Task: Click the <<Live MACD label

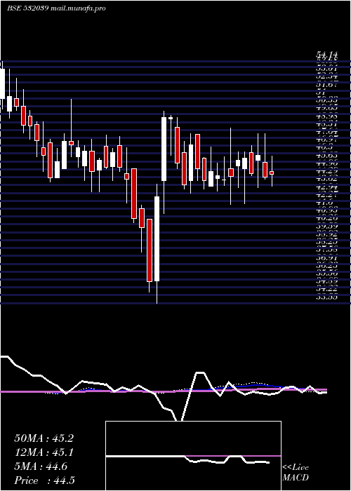Action: coord(296,472)
